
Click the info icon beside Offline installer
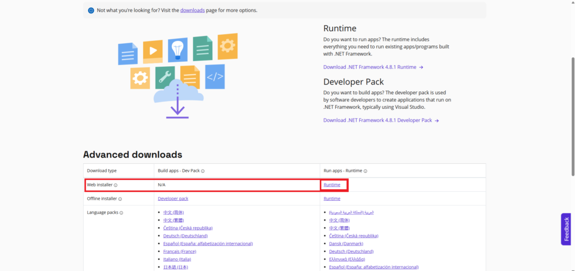[x=120, y=199]
